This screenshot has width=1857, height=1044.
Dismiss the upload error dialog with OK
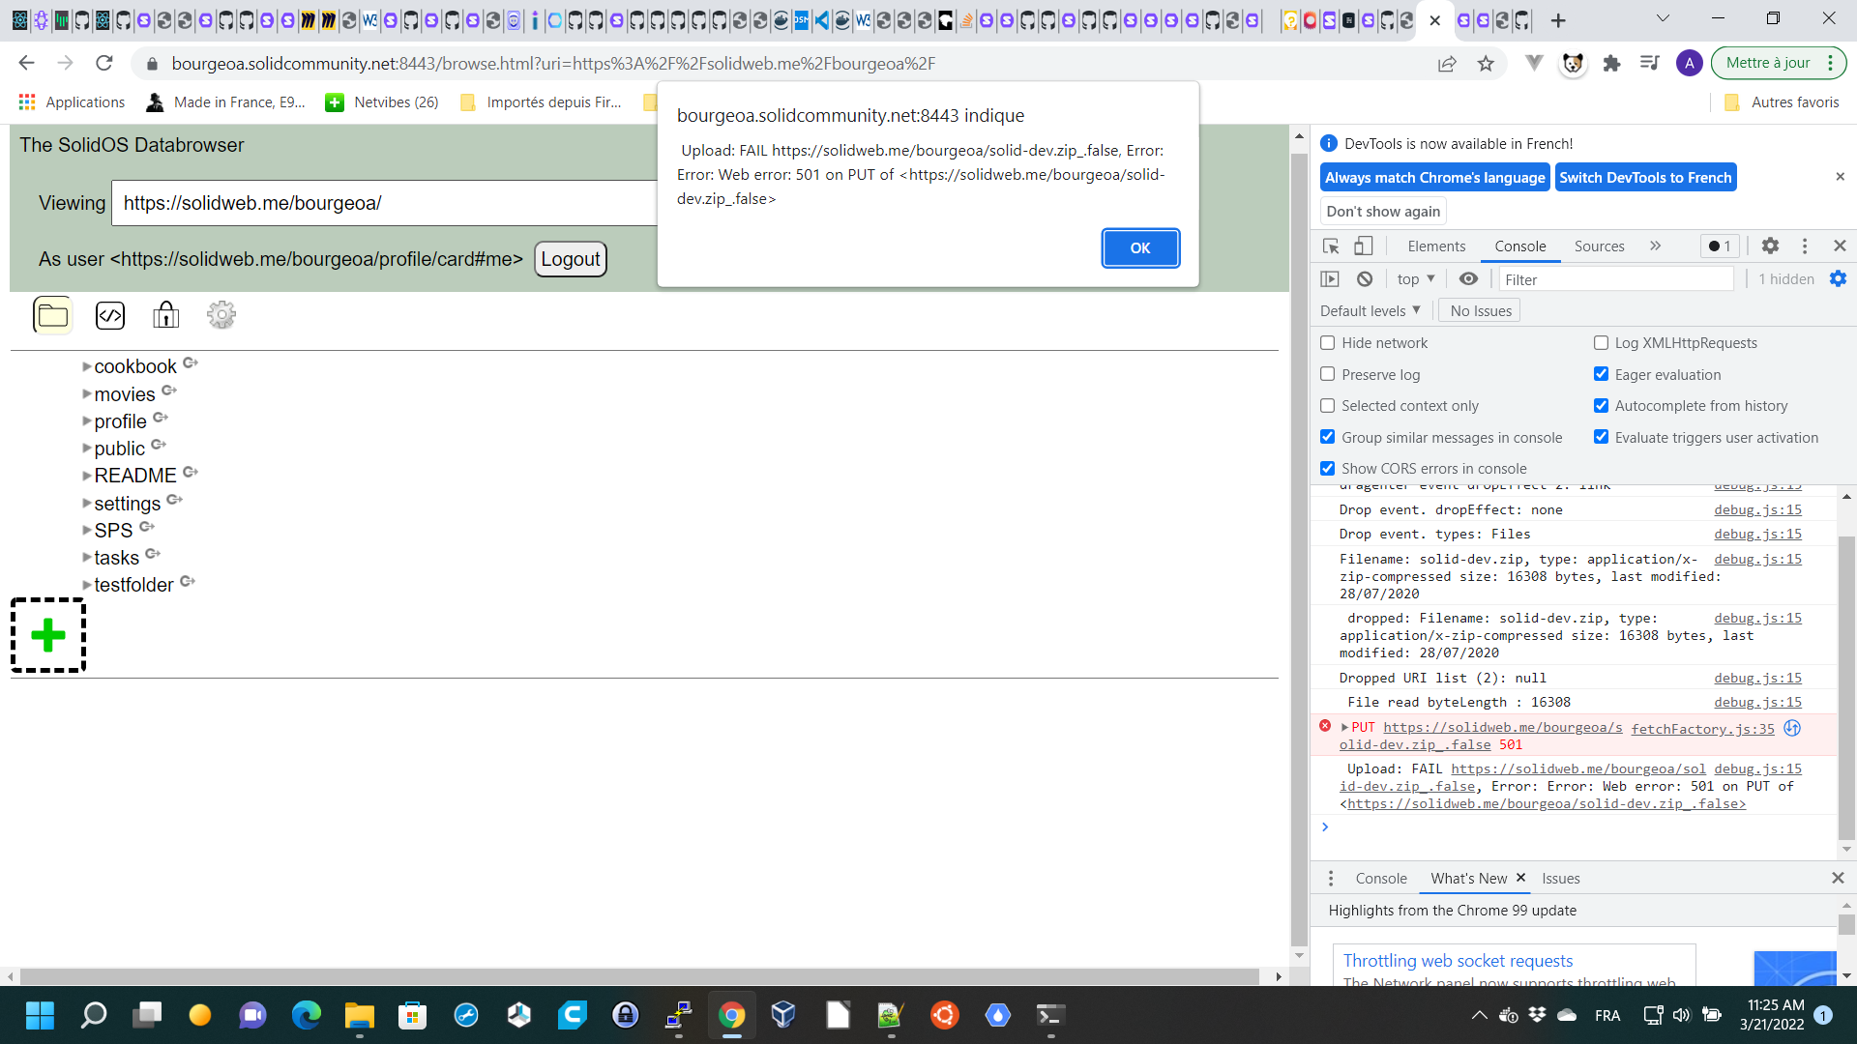click(x=1139, y=247)
